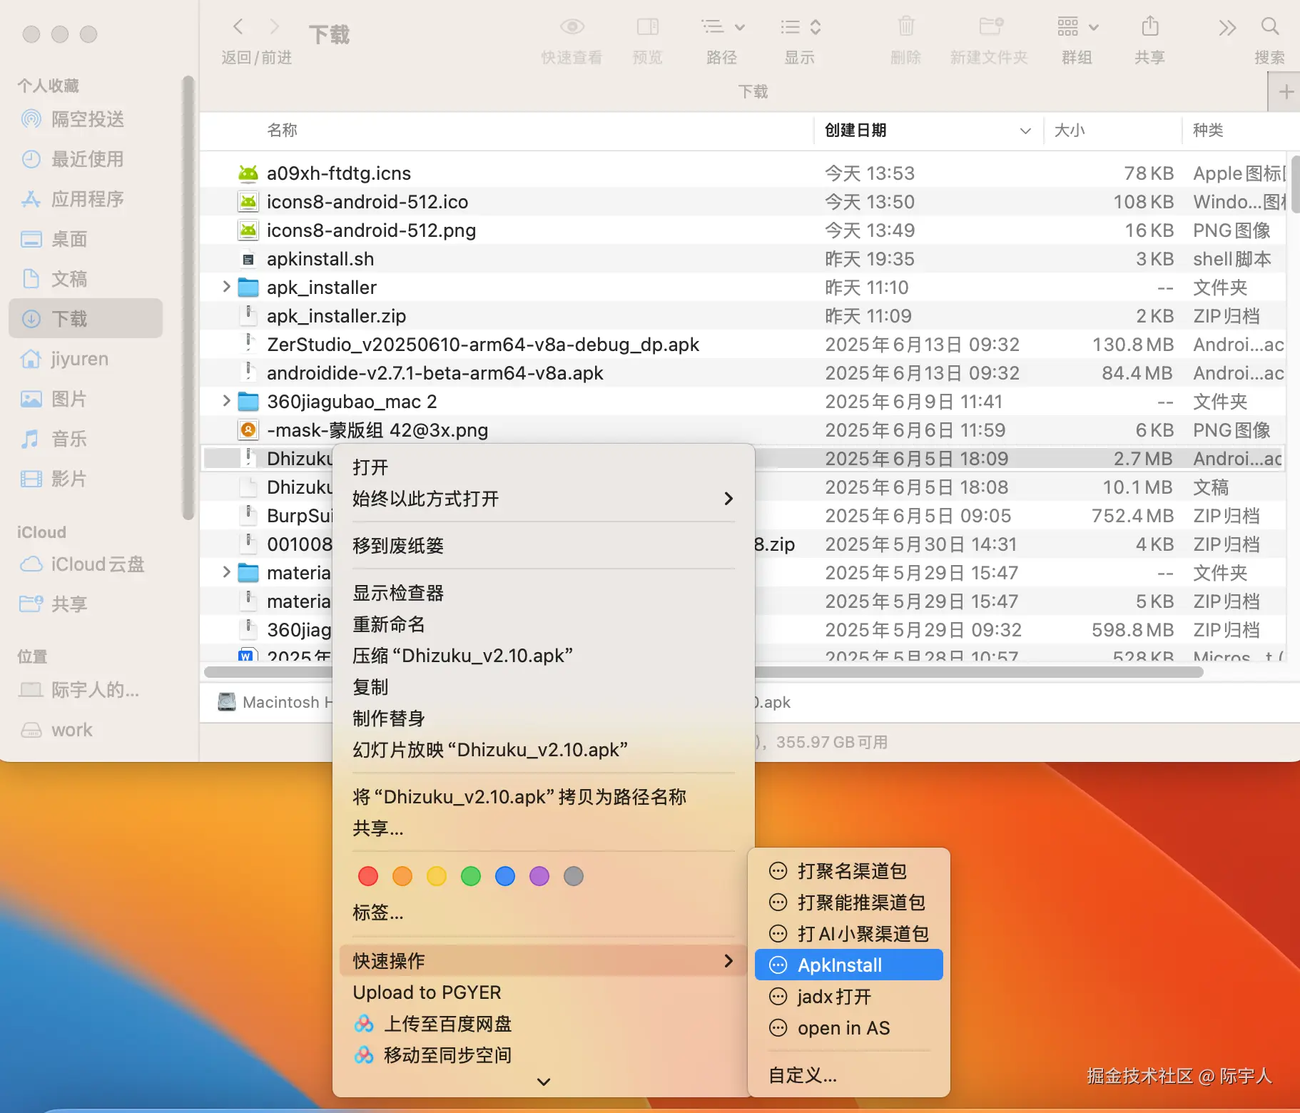The height and width of the screenshot is (1113, 1300).
Task: Open Documents in the sidebar
Action: pyautogui.click(x=86, y=279)
